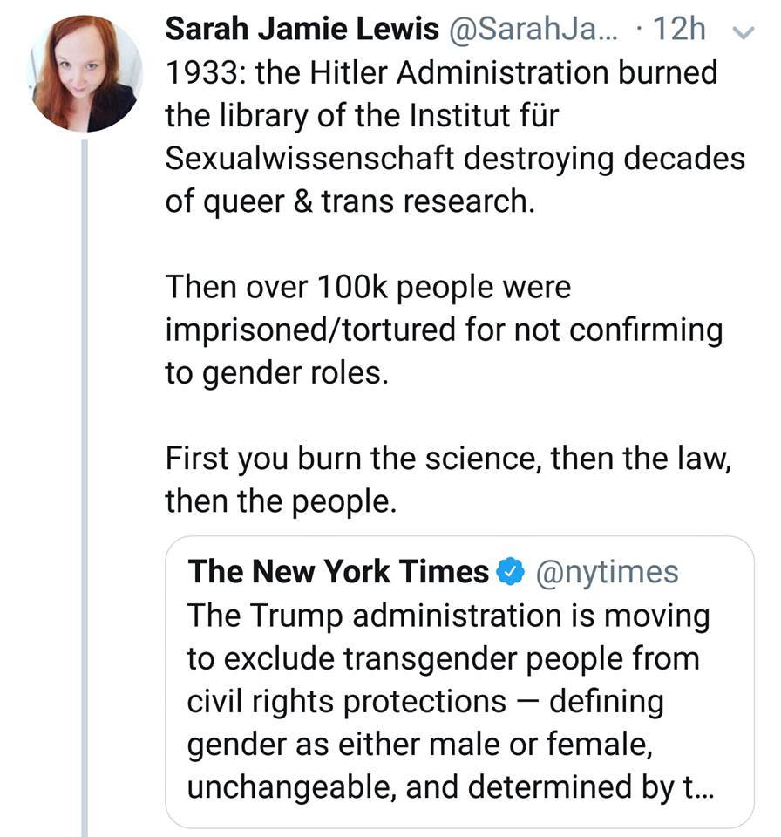Click "civil rights protections" in quoted tweet
Viewport: 781px width, 837px height.
pyautogui.click(x=346, y=701)
